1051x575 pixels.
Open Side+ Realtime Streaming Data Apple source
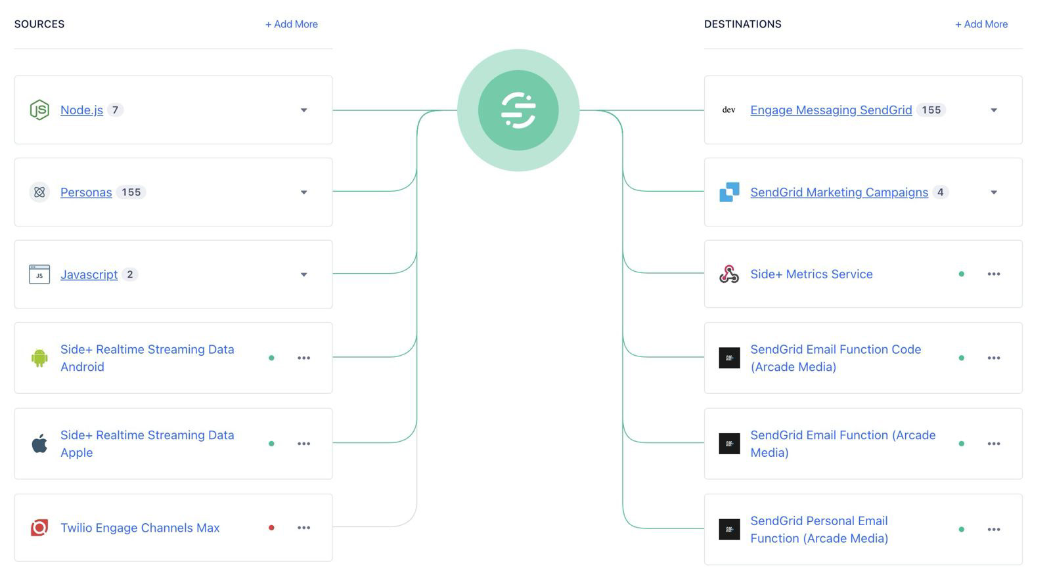[147, 444]
